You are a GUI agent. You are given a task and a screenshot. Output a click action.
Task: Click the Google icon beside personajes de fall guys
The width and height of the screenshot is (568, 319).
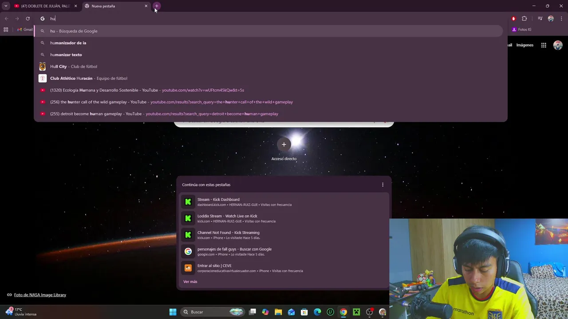[188, 251]
